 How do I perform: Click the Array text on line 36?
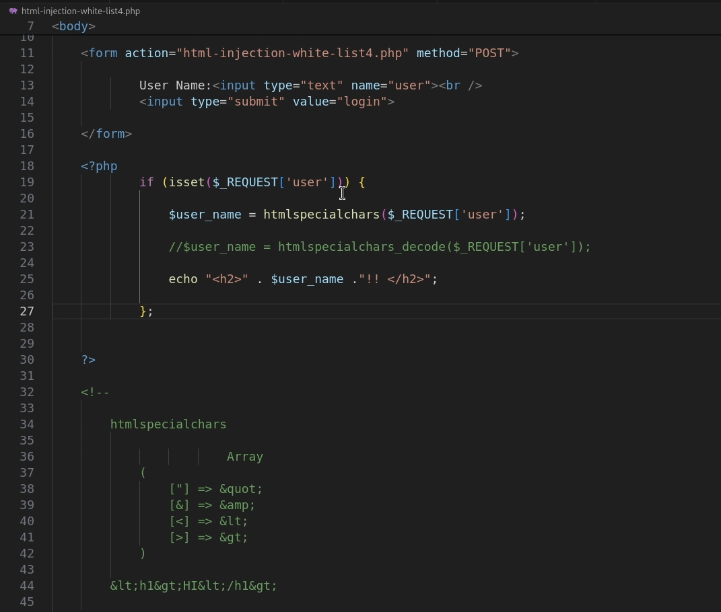point(244,457)
